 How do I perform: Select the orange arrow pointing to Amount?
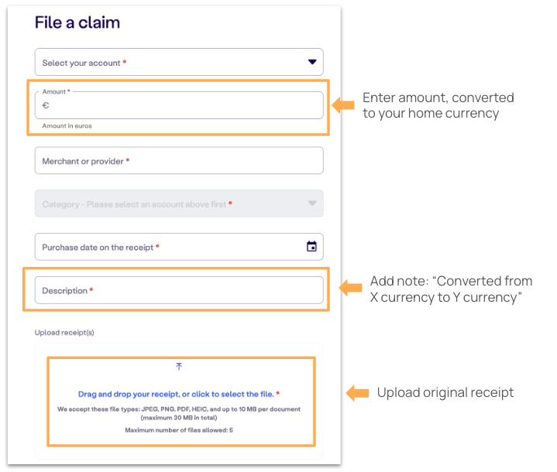pos(343,105)
